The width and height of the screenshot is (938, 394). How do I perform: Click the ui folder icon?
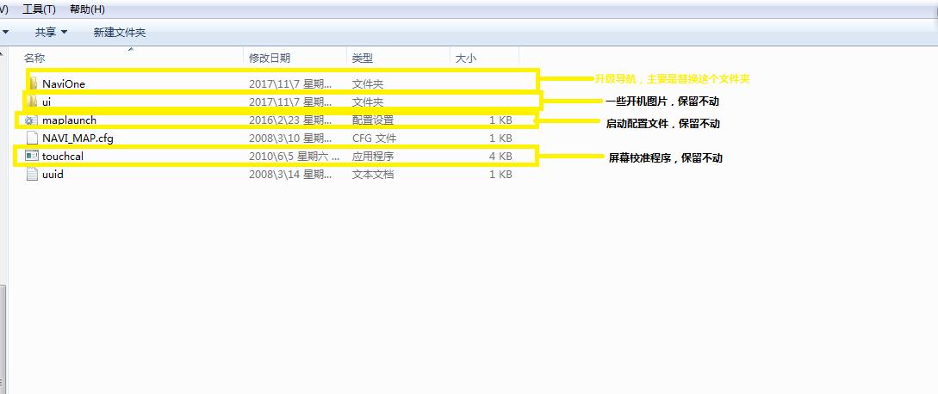(x=33, y=102)
